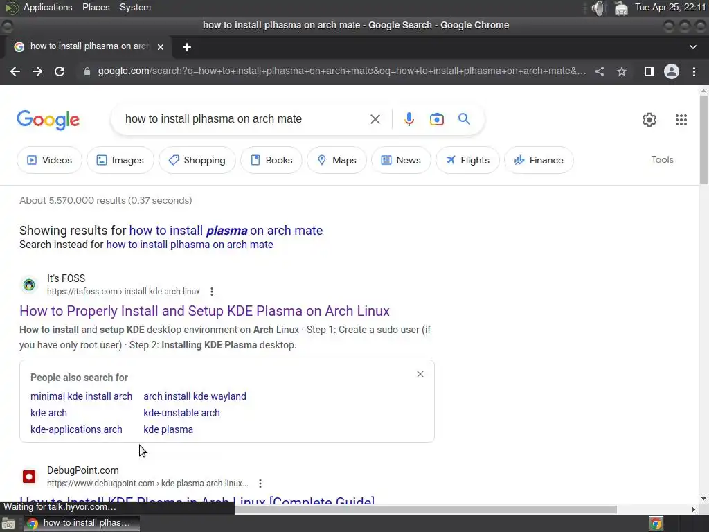Adjust volume via the speaker tray icon

[x=598, y=8]
